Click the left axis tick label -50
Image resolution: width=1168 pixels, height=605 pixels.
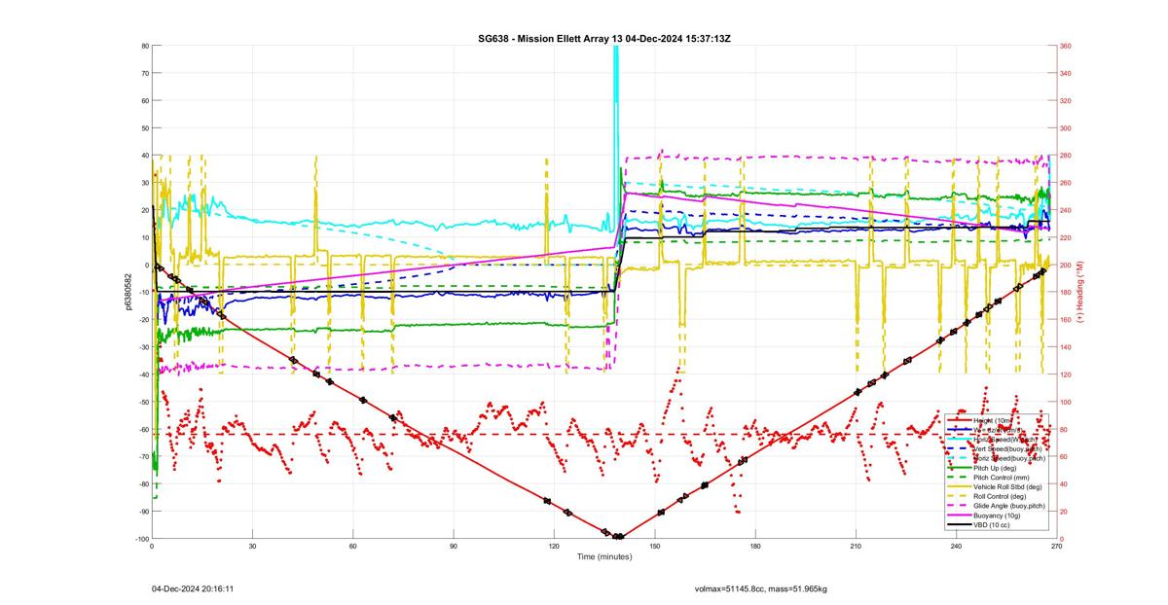point(143,402)
